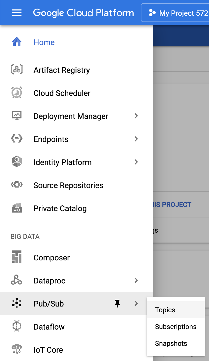This screenshot has width=209, height=361.
Task: Click the Google Cloud Platform title link
Action: click(83, 13)
